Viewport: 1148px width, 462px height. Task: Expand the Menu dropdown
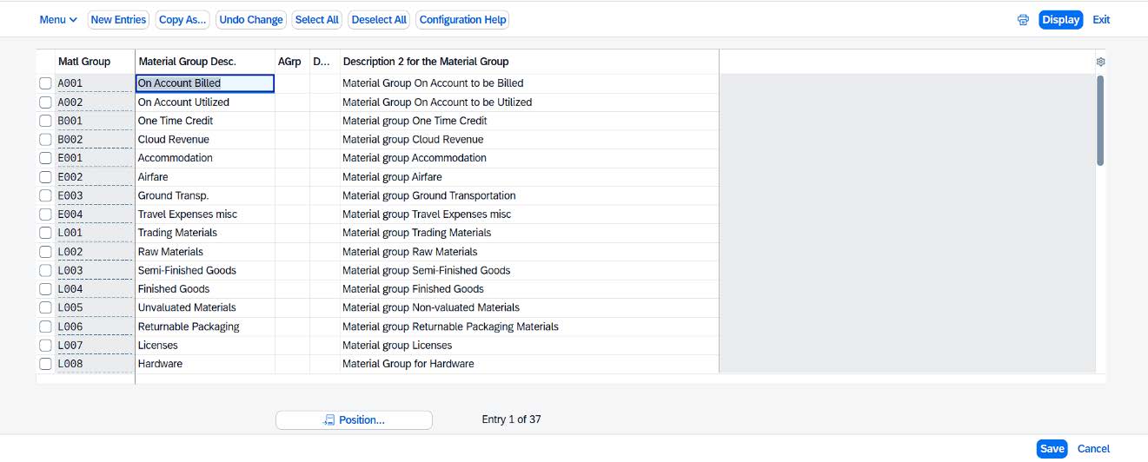(x=58, y=20)
